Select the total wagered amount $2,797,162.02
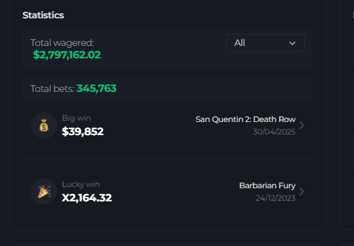 tap(67, 55)
